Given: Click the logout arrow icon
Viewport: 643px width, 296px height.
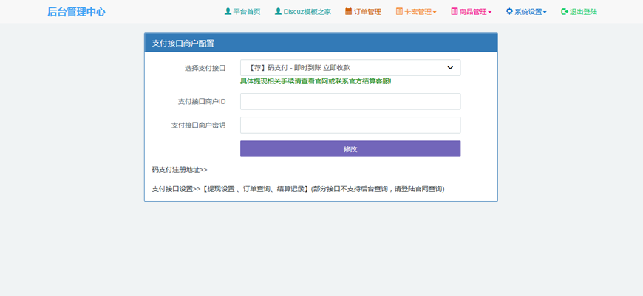Looking at the screenshot, I should (x=564, y=12).
